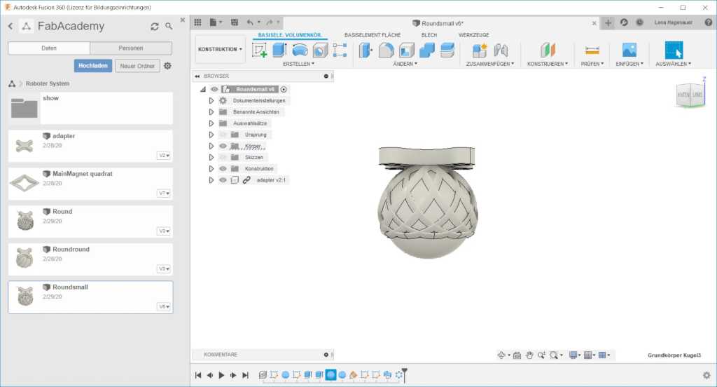The image size is (717, 387).
Task: Toggle visibility of the Ursprung folder
Action: coord(223,135)
